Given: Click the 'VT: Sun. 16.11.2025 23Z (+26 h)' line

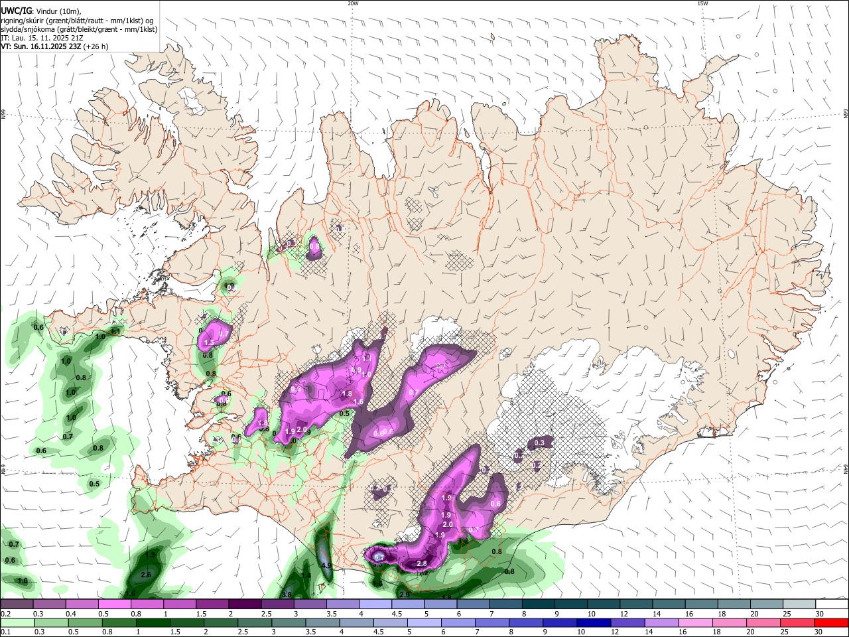Looking at the screenshot, I should coord(54,46).
